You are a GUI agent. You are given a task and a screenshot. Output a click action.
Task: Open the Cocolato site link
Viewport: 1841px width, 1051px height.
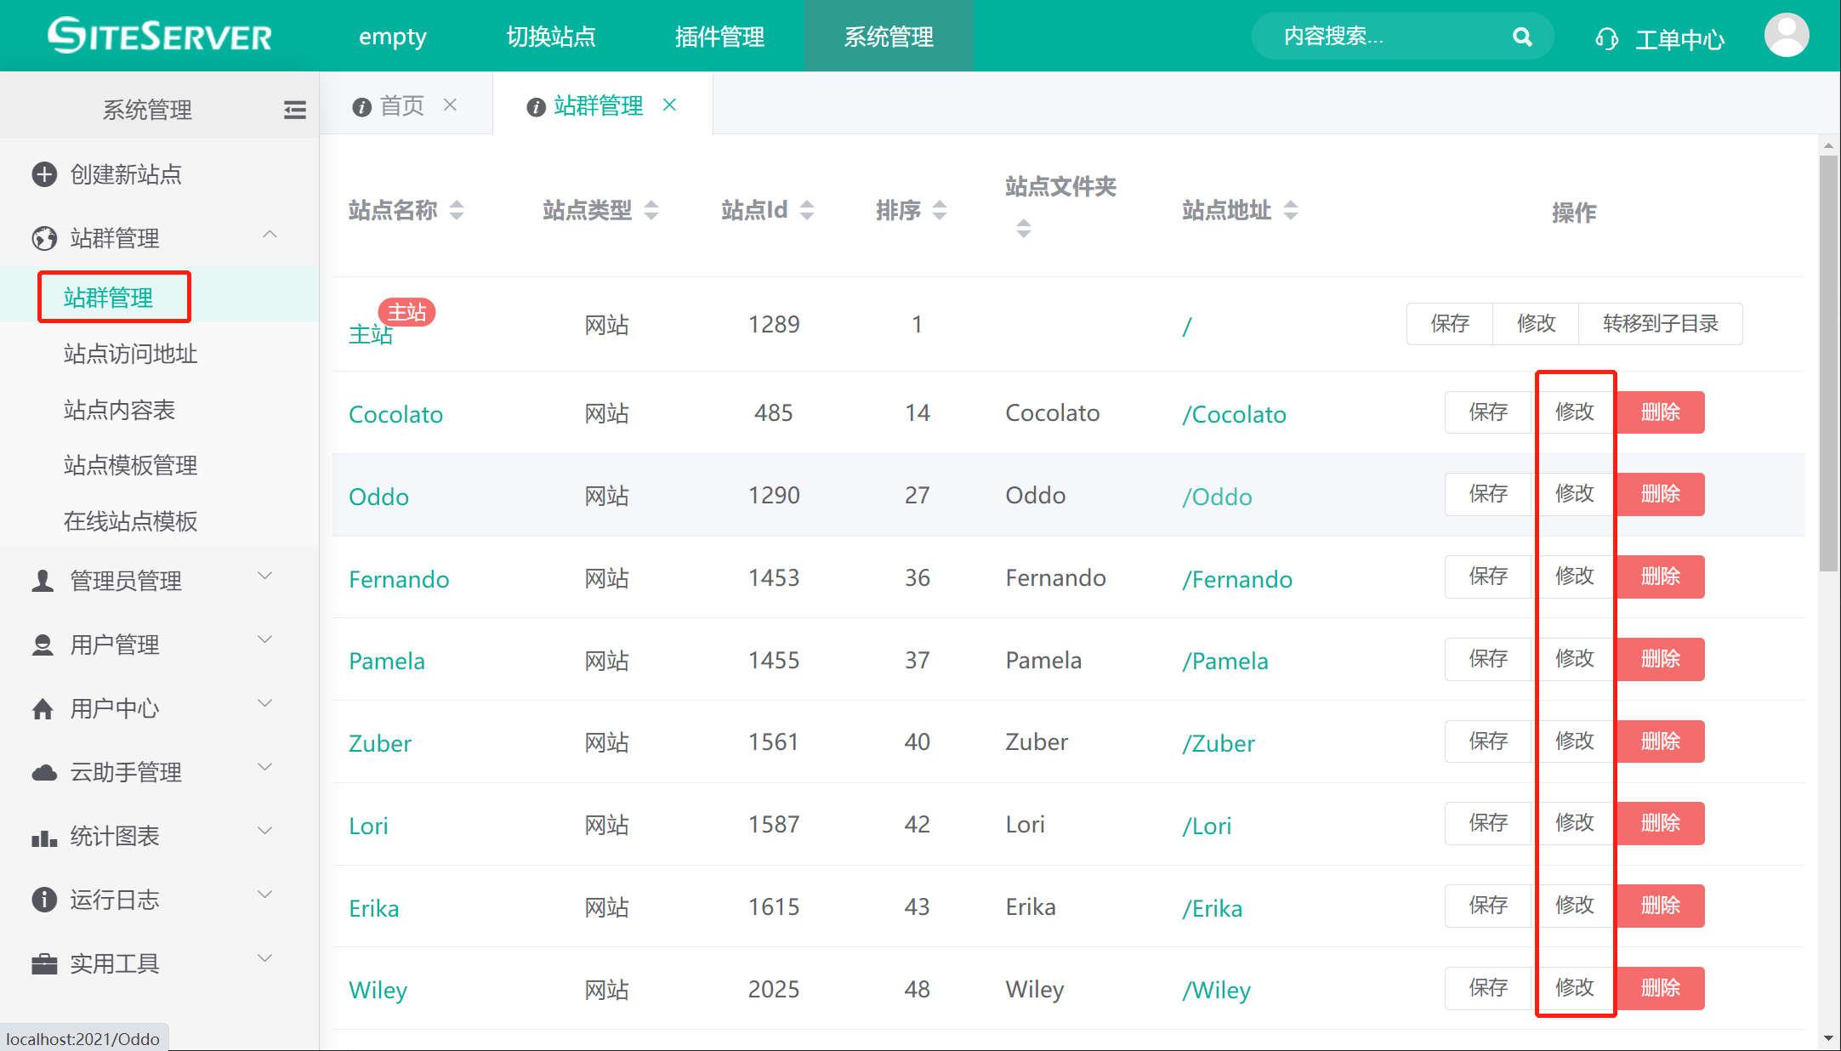pyautogui.click(x=395, y=414)
